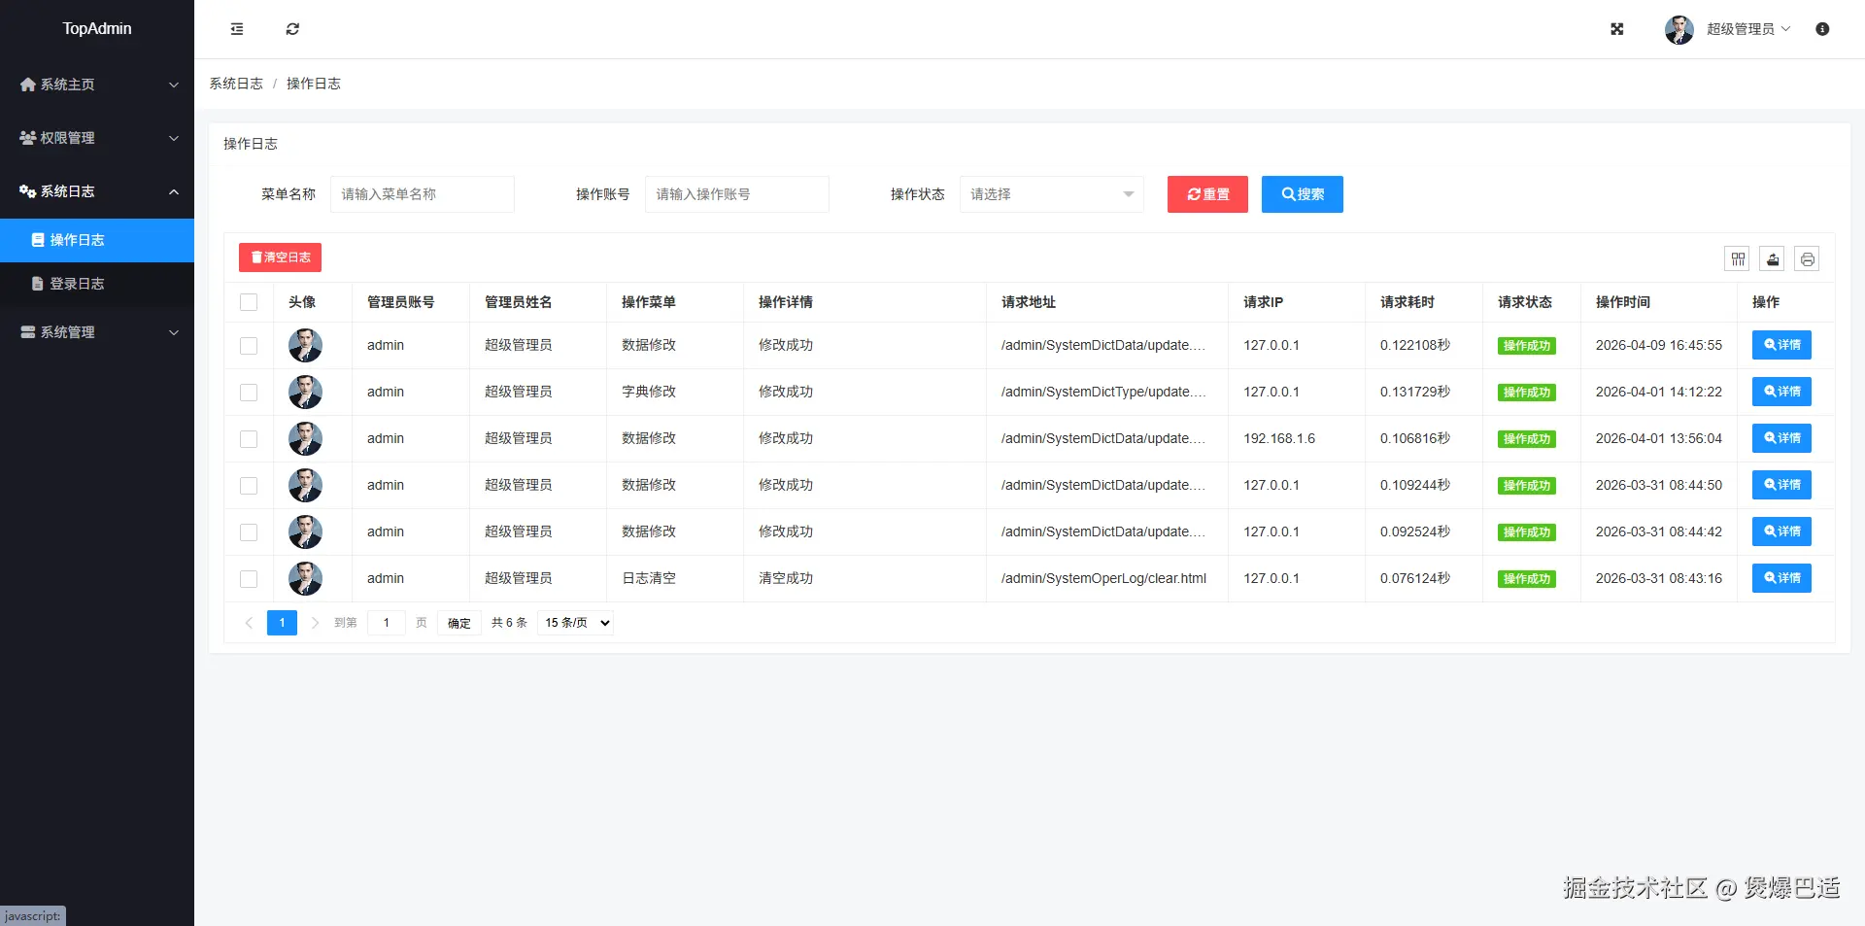Select all rows with header checkbox
Screen dimensions: 1865x926
[249, 302]
